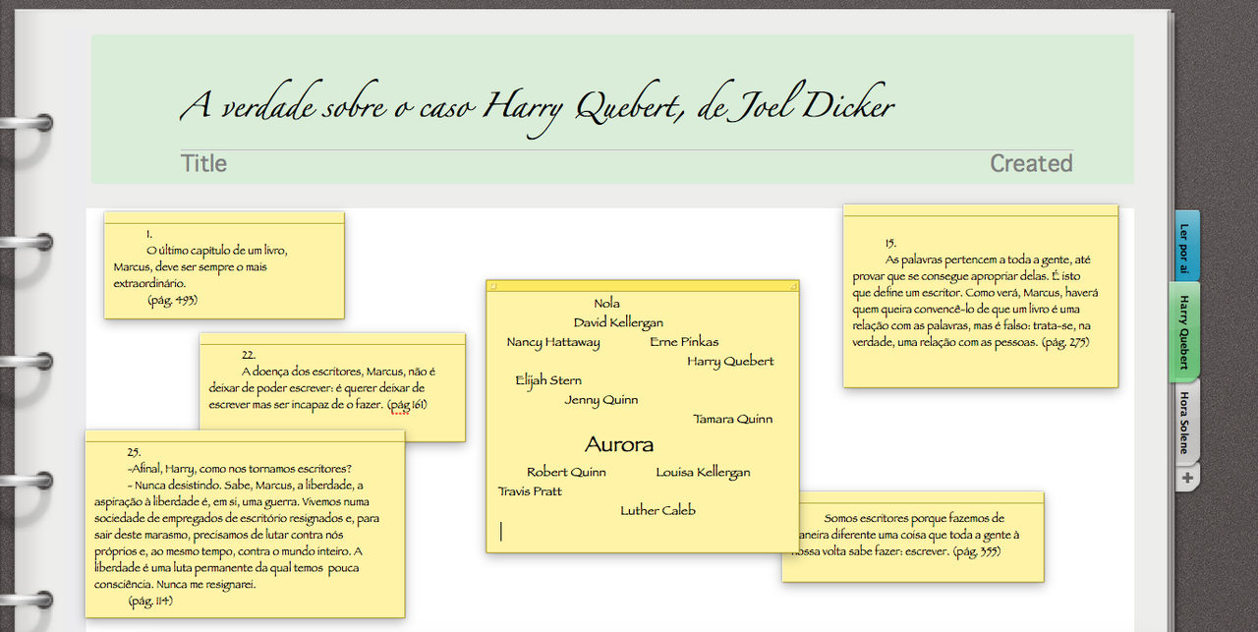
Task: Click the top-right corner control of names note
Action: (792, 286)
